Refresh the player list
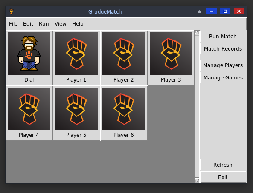The height and width of the screenshot is (193, 253). click(x=223, y=165)
